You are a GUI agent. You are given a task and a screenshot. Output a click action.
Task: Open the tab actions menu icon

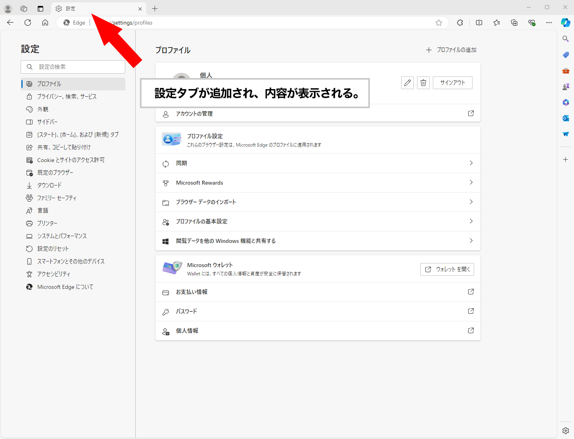tap(40, 8)
